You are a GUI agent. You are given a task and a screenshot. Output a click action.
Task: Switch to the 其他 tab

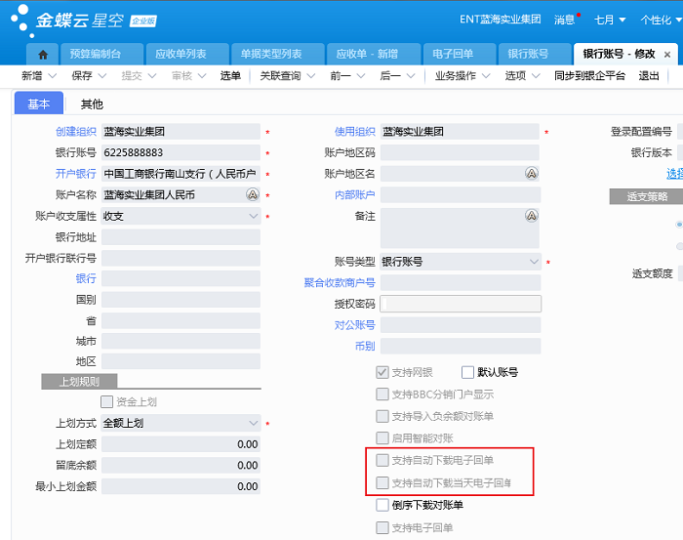(x=92, y=104)
